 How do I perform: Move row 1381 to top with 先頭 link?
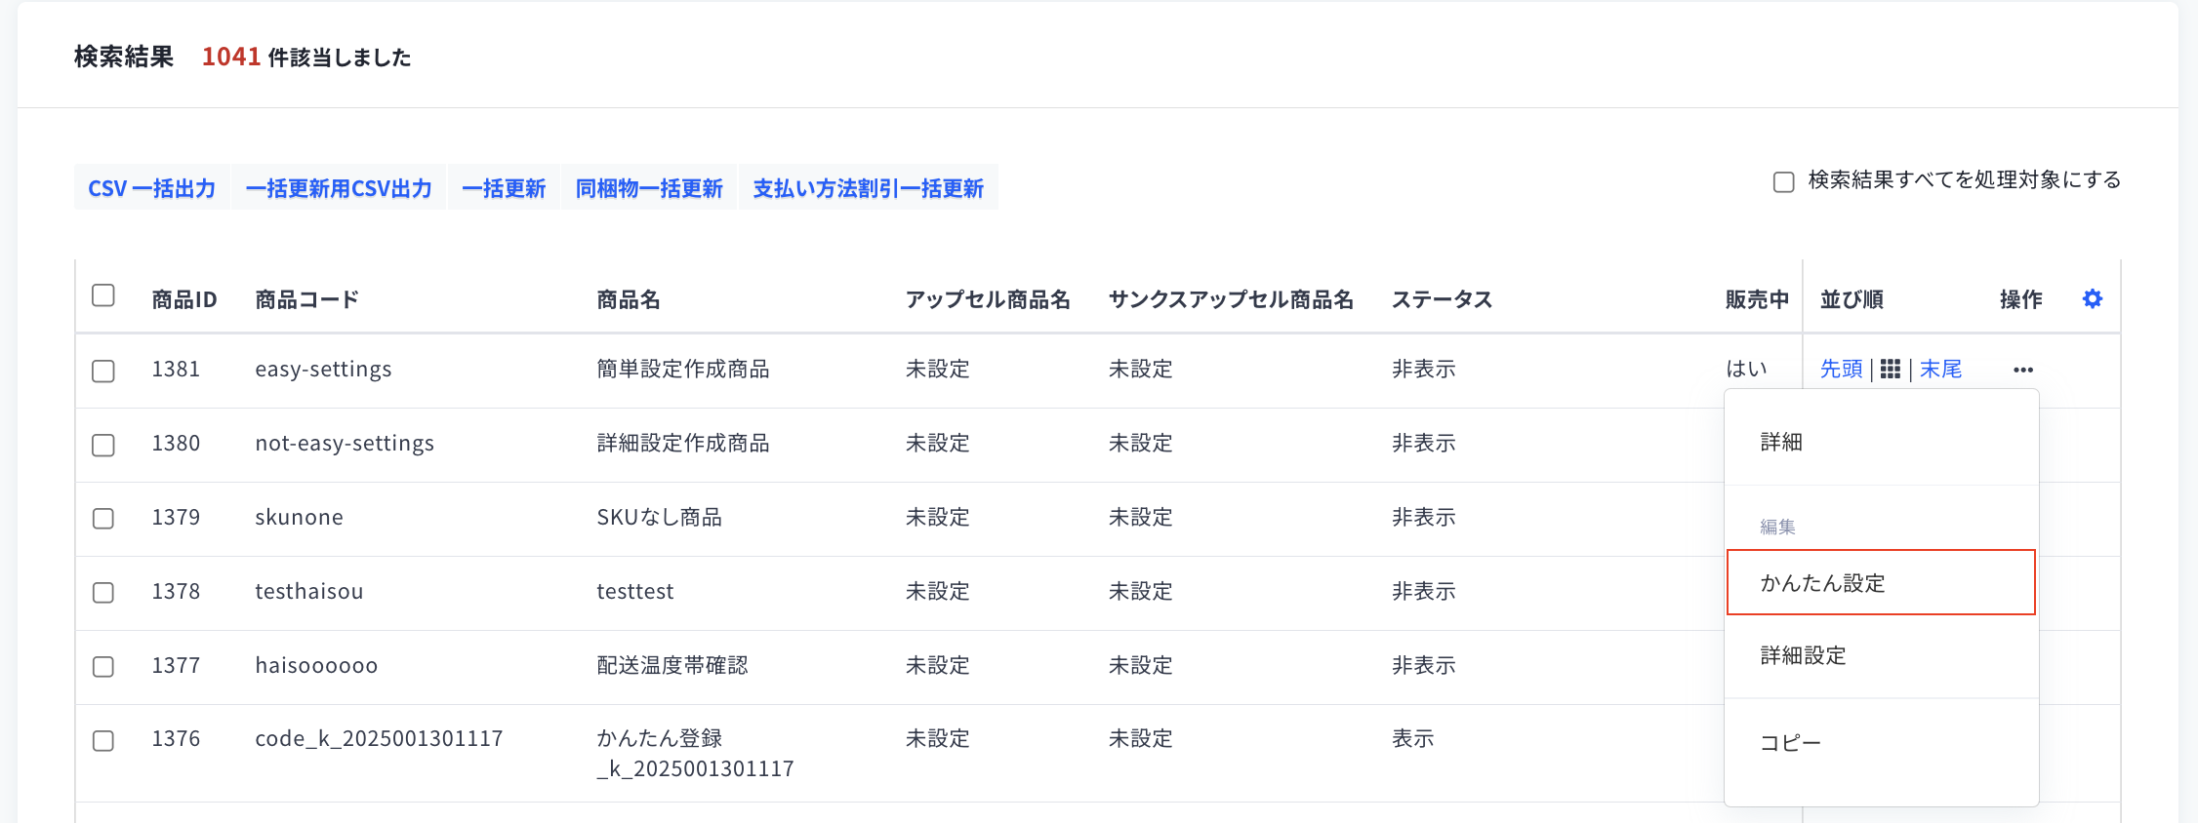1842,369
